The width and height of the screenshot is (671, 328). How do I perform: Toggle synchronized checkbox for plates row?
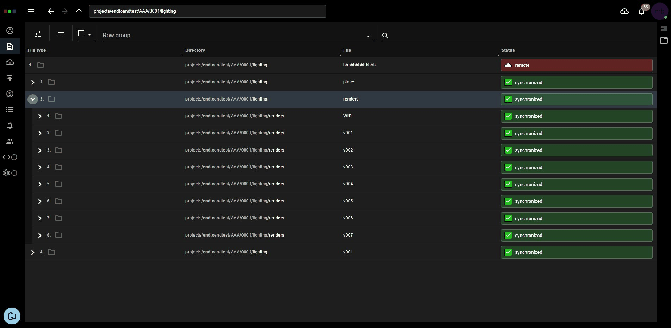click(508, 82)
